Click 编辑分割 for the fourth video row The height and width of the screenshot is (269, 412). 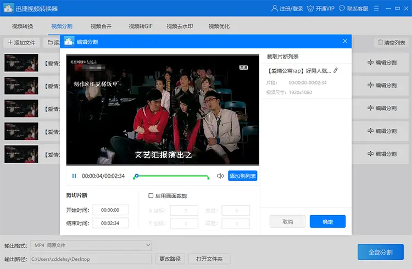382,131
